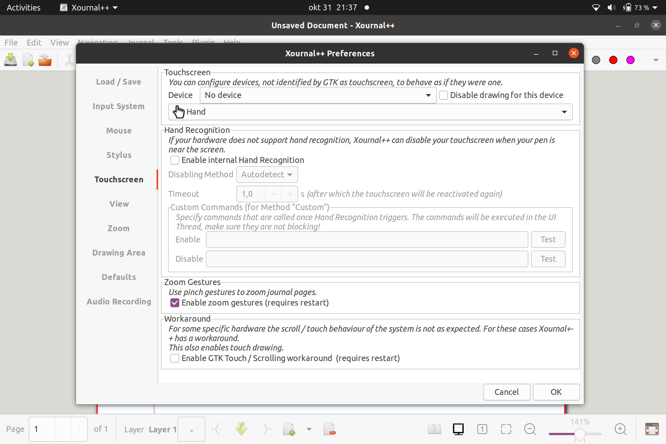Create a new document

[27, 59]
